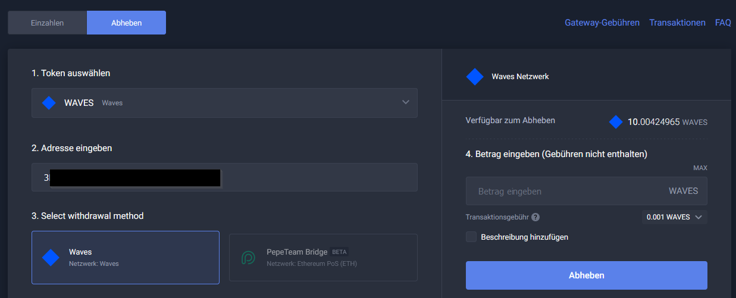Viewport: 736px width, 298px height.
Task: Click the 3. Select withdrawal method heading
Action: point(87,216)
